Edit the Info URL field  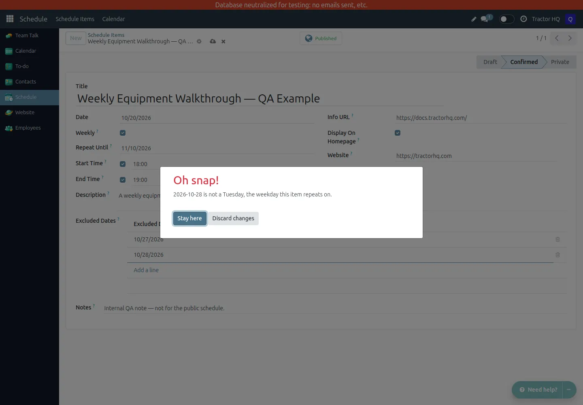[481, 118]
